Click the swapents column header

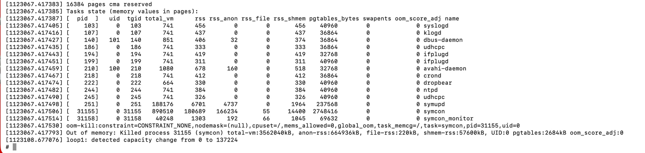(x=377, y=19)
